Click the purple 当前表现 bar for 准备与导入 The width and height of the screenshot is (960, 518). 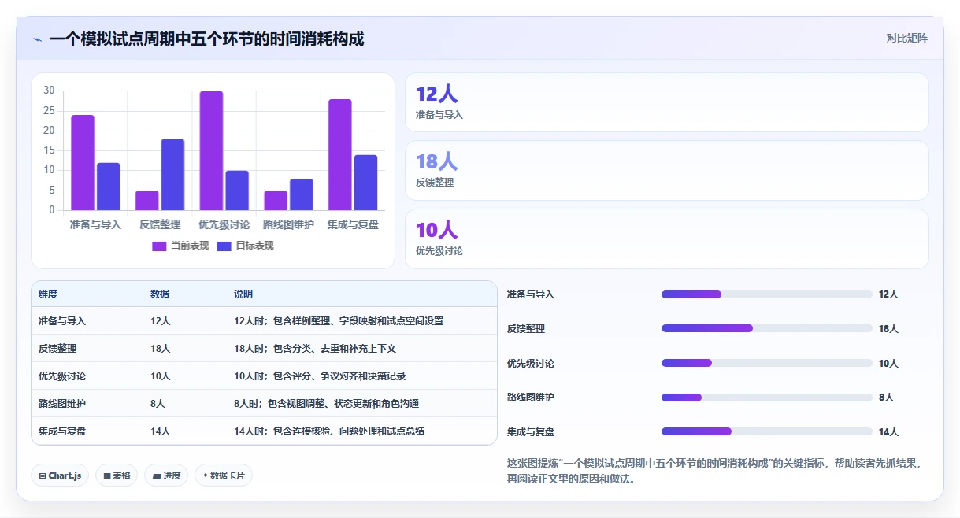tap(83, 163)
